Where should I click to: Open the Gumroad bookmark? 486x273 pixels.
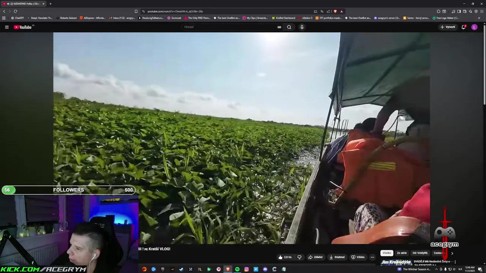174,18
